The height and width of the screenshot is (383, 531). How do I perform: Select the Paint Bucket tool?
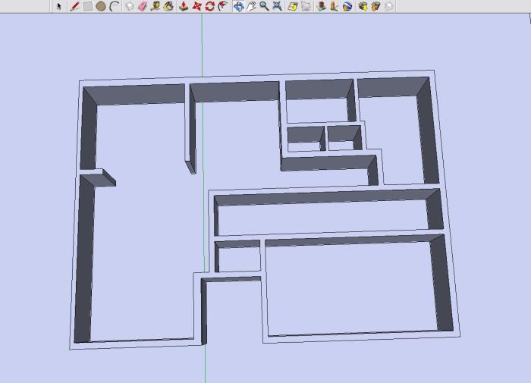click(x=168, y=6)
